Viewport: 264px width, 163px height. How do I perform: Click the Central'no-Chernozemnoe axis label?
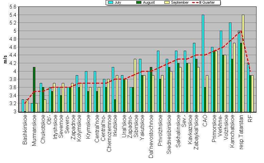106,133
